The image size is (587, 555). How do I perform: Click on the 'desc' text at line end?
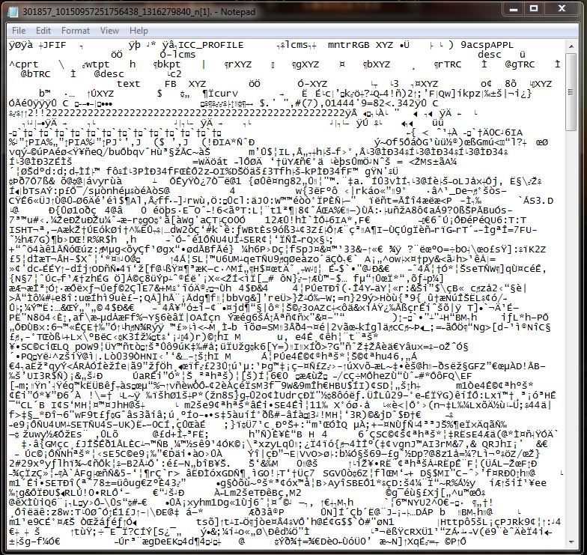490,55
